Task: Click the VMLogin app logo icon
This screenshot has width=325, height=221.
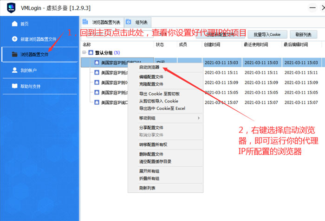Action: tap(11, 8)
